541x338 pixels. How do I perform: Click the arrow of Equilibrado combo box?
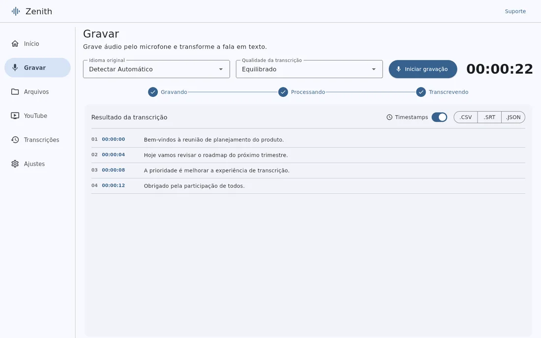click(x=374, y=69)
